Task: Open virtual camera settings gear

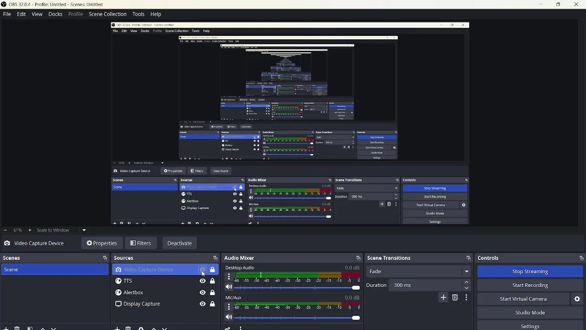Action: (577, 299)
